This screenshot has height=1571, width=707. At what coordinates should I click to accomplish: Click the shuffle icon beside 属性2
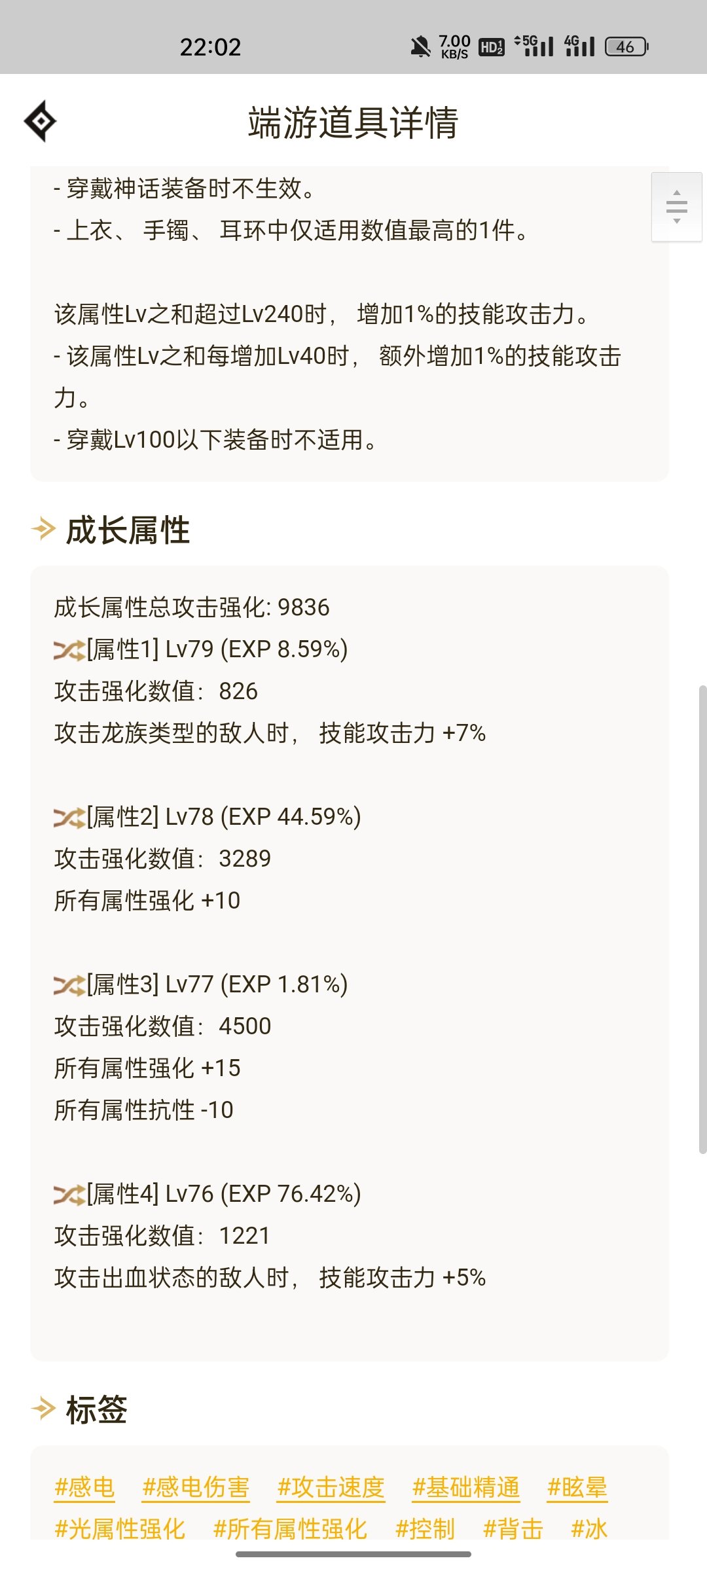(x=69, y=818)
